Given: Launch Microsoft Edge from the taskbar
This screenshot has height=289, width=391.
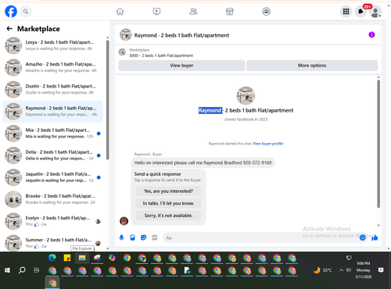Looking at the screenshot, I should coord(52,258).
